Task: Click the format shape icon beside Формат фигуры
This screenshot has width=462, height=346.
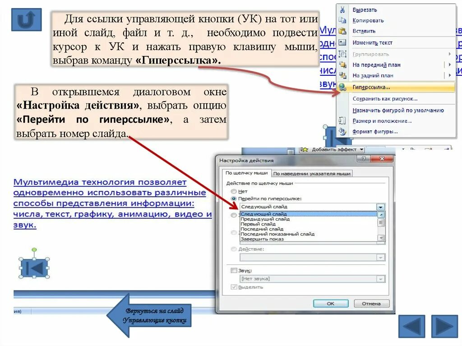Action: pos(342,131)
